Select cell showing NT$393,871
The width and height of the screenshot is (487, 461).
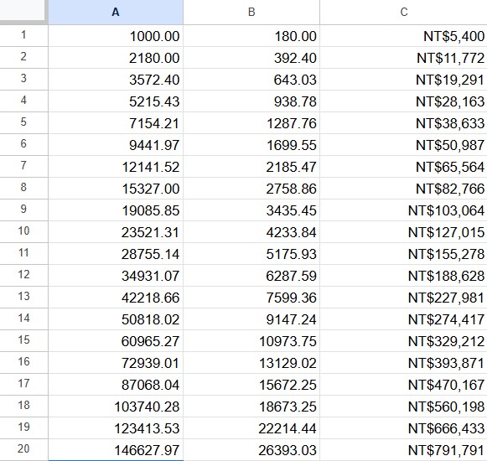click(x=403, y=363)
